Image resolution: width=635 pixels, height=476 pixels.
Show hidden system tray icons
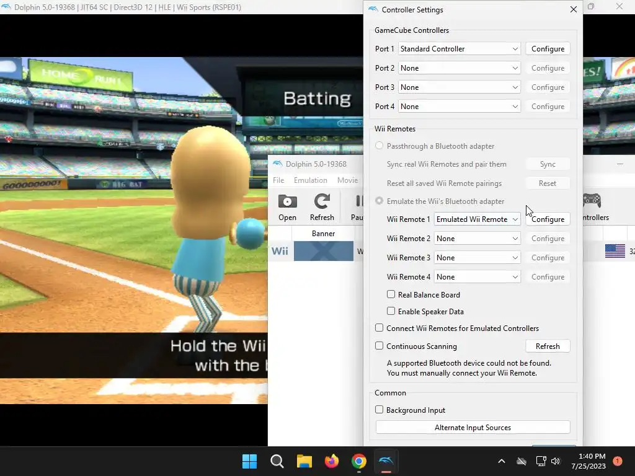501,461
